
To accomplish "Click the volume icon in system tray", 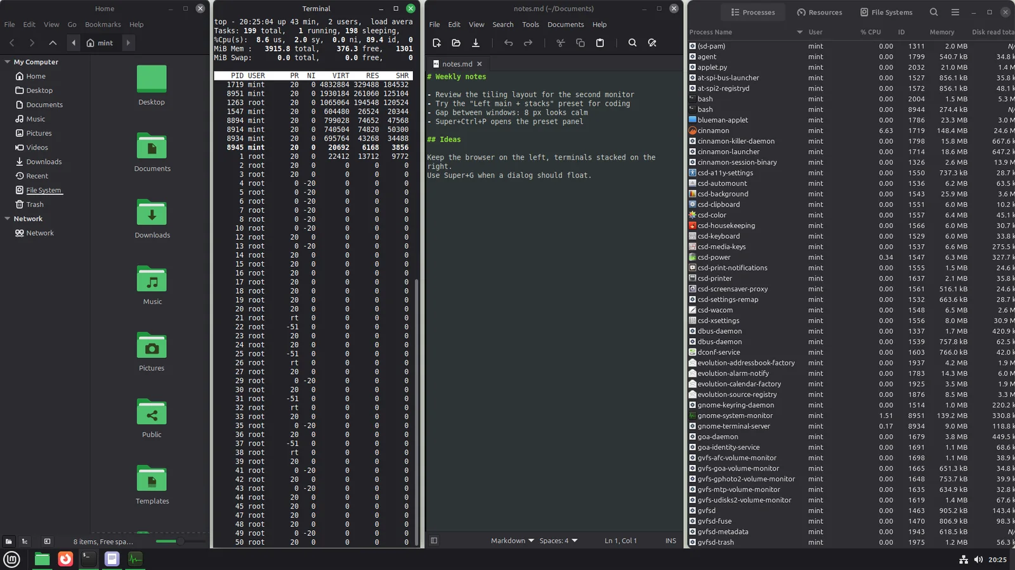I will [x=978, y=559].
